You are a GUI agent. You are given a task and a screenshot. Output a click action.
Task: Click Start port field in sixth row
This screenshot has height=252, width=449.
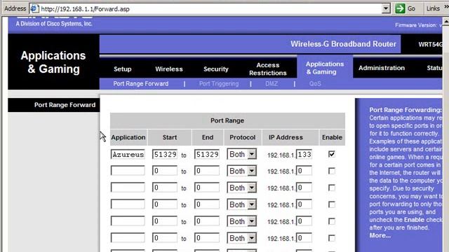165,238
